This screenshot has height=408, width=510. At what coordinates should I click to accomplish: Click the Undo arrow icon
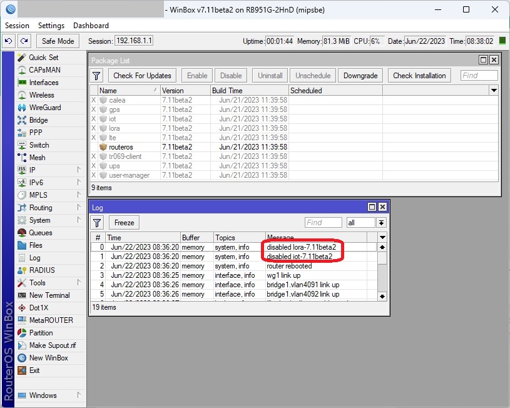(x=9, y=41)
